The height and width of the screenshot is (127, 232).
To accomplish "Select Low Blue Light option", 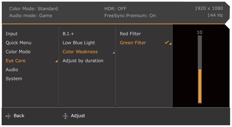I will tap(79, 43).
